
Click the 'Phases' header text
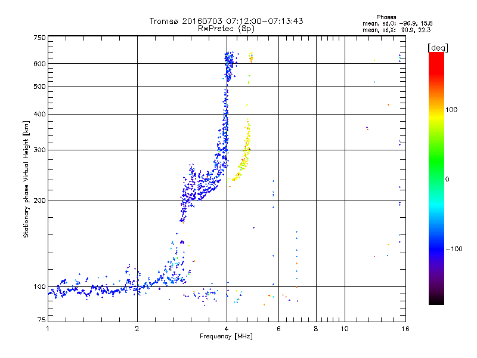tap(386, 17)
